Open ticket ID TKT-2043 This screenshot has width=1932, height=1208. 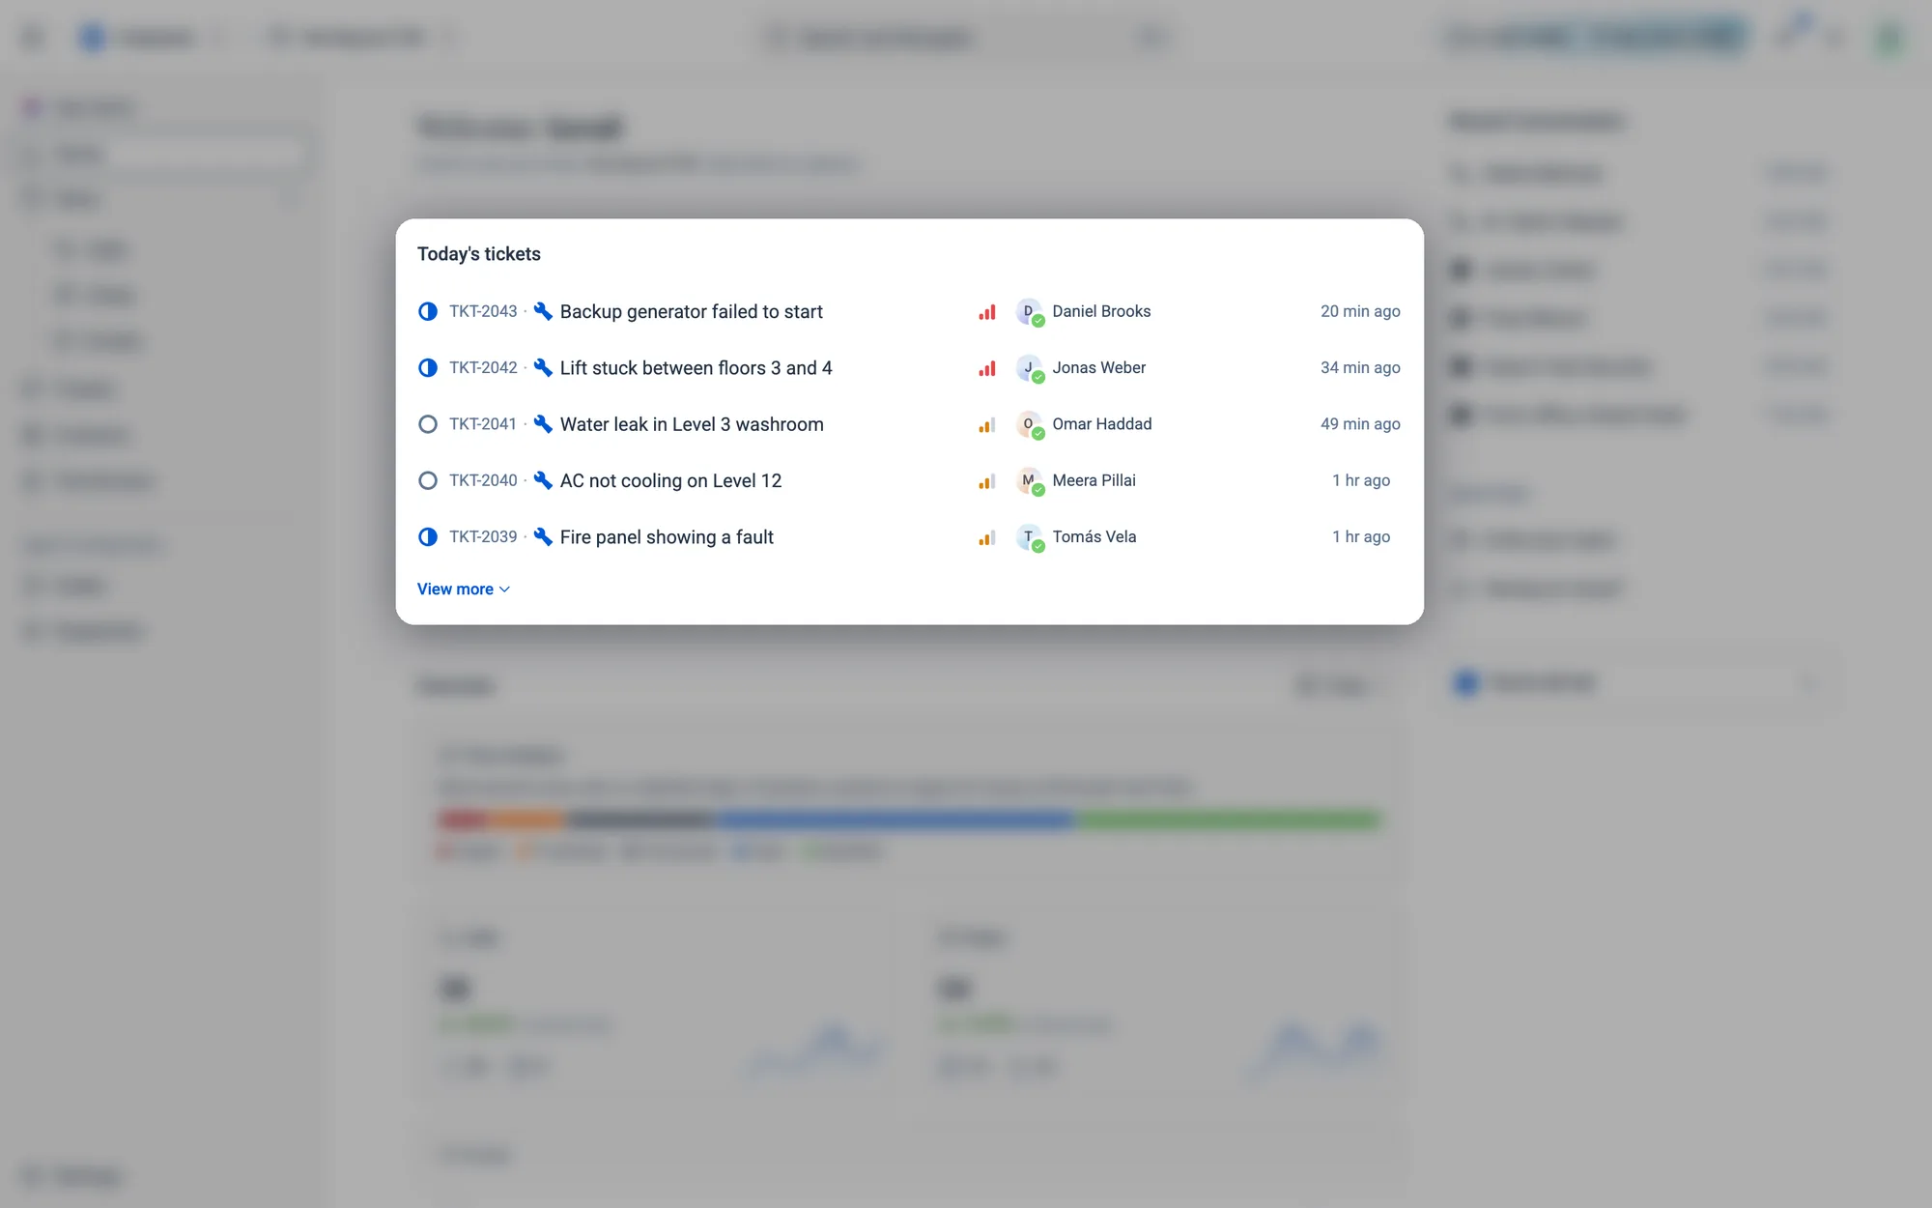pyautogui.click(x=483, y=311)
